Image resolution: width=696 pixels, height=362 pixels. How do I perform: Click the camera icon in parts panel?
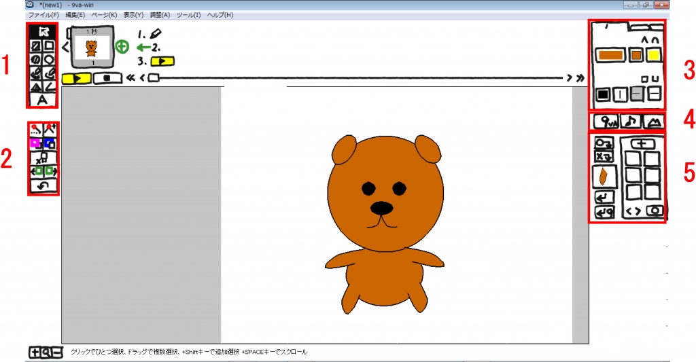coord(655,211)
